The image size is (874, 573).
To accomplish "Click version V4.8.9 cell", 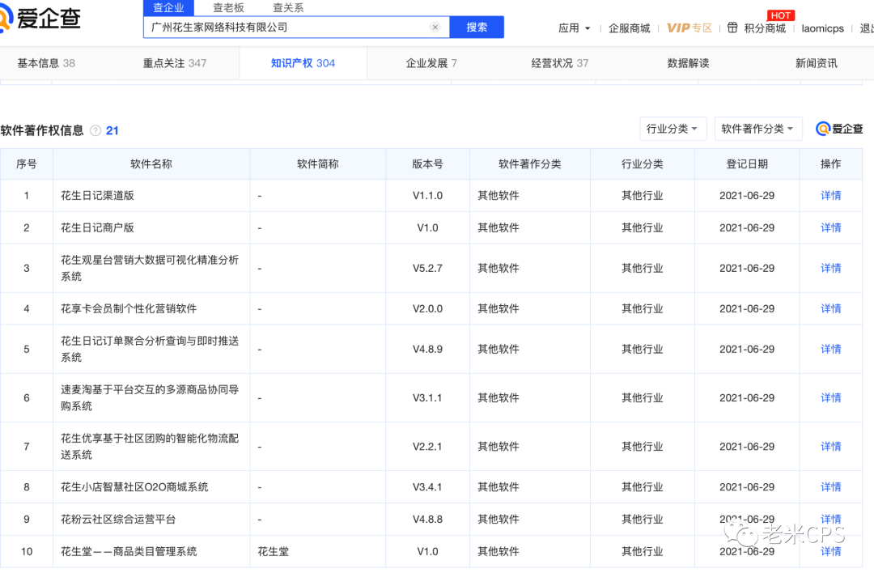I will (x=427, y=349).
